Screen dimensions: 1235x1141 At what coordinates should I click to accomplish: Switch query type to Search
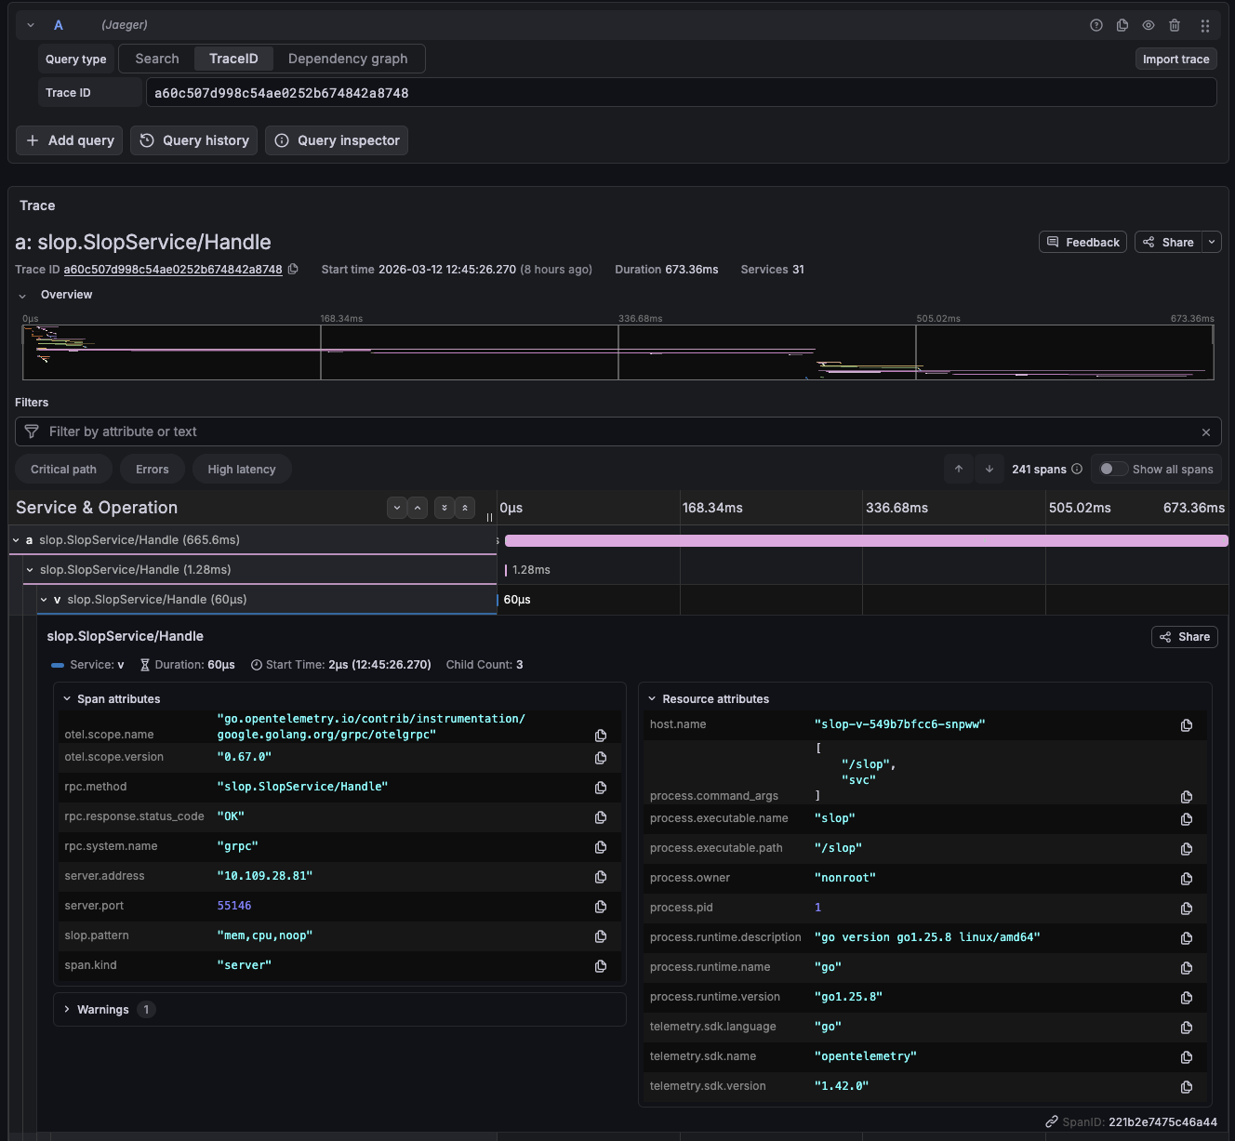(157, 59)
